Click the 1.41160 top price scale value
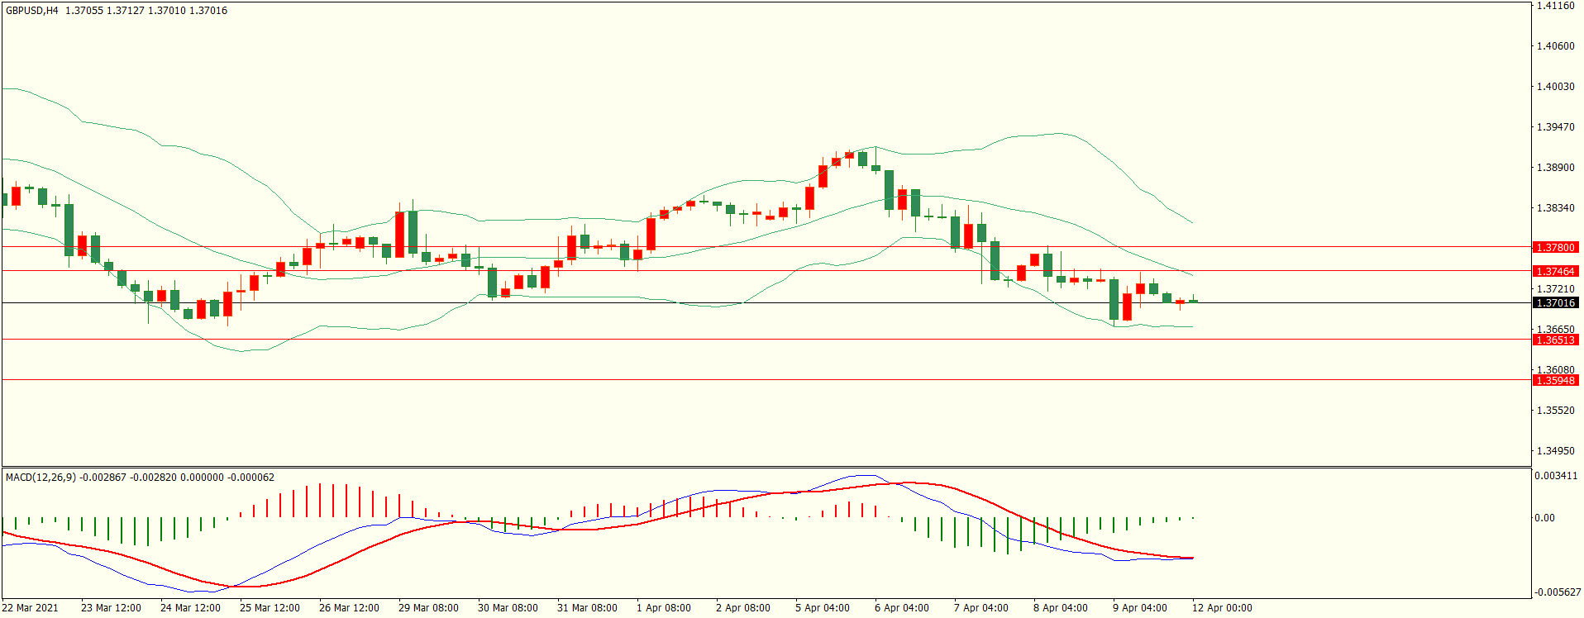The width and height of the screenshot is (1584, 618). tap(1555, 6)
